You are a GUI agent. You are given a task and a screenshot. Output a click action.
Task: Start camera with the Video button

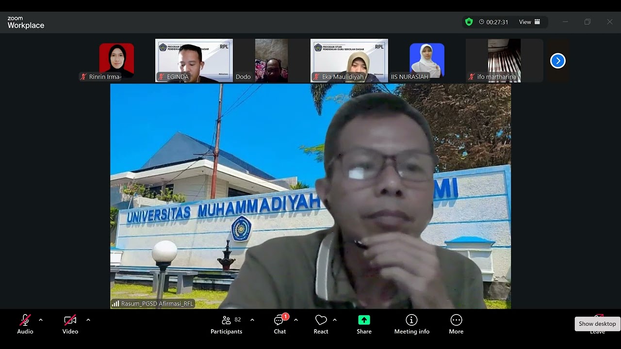(70, 324)
